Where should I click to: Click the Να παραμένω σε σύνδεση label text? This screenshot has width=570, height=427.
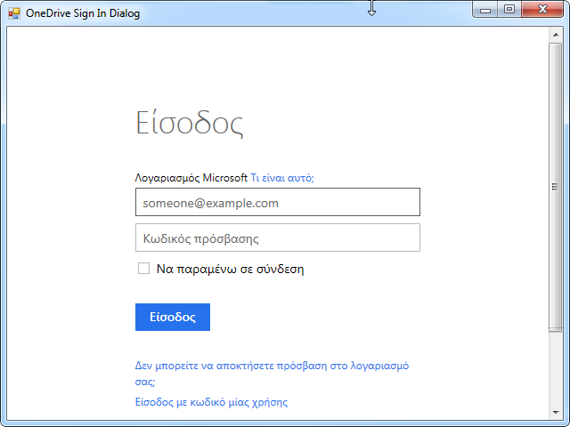pos(230,269)
